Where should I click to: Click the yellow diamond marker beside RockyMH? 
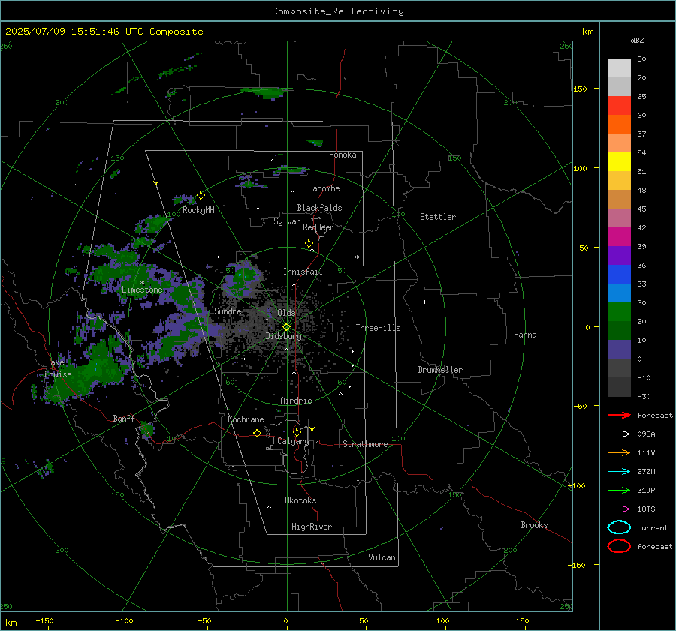[201, 196]
